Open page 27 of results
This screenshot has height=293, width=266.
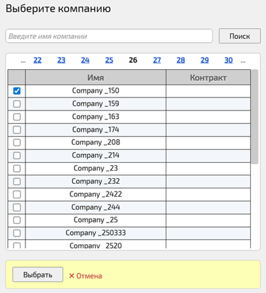click(157, 60)
